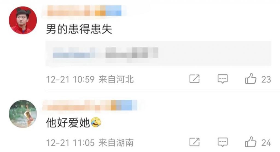Open reply icon on the 湖南 comment
This screenshot has height=152, width=280.
[x=223, y=142]
